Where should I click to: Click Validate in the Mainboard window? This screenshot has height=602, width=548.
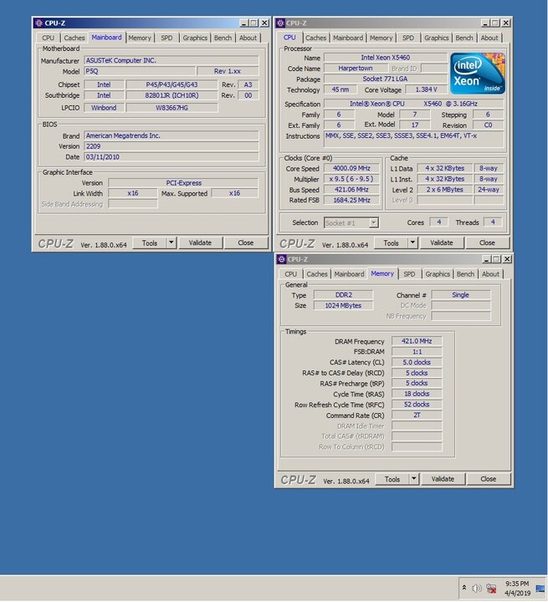200,243
